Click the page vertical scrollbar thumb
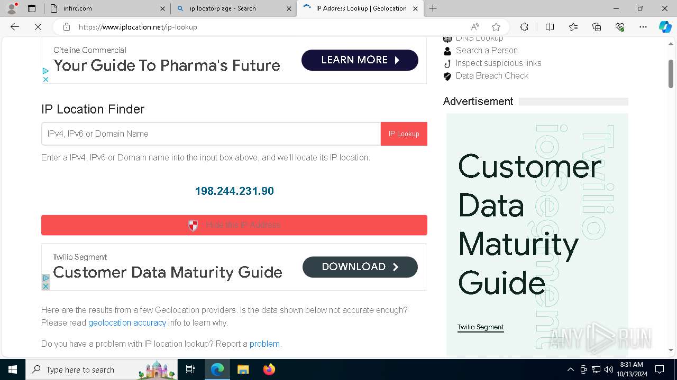Image resolution: width=677 pixels, height=380 pixels. tap(671, 73)
